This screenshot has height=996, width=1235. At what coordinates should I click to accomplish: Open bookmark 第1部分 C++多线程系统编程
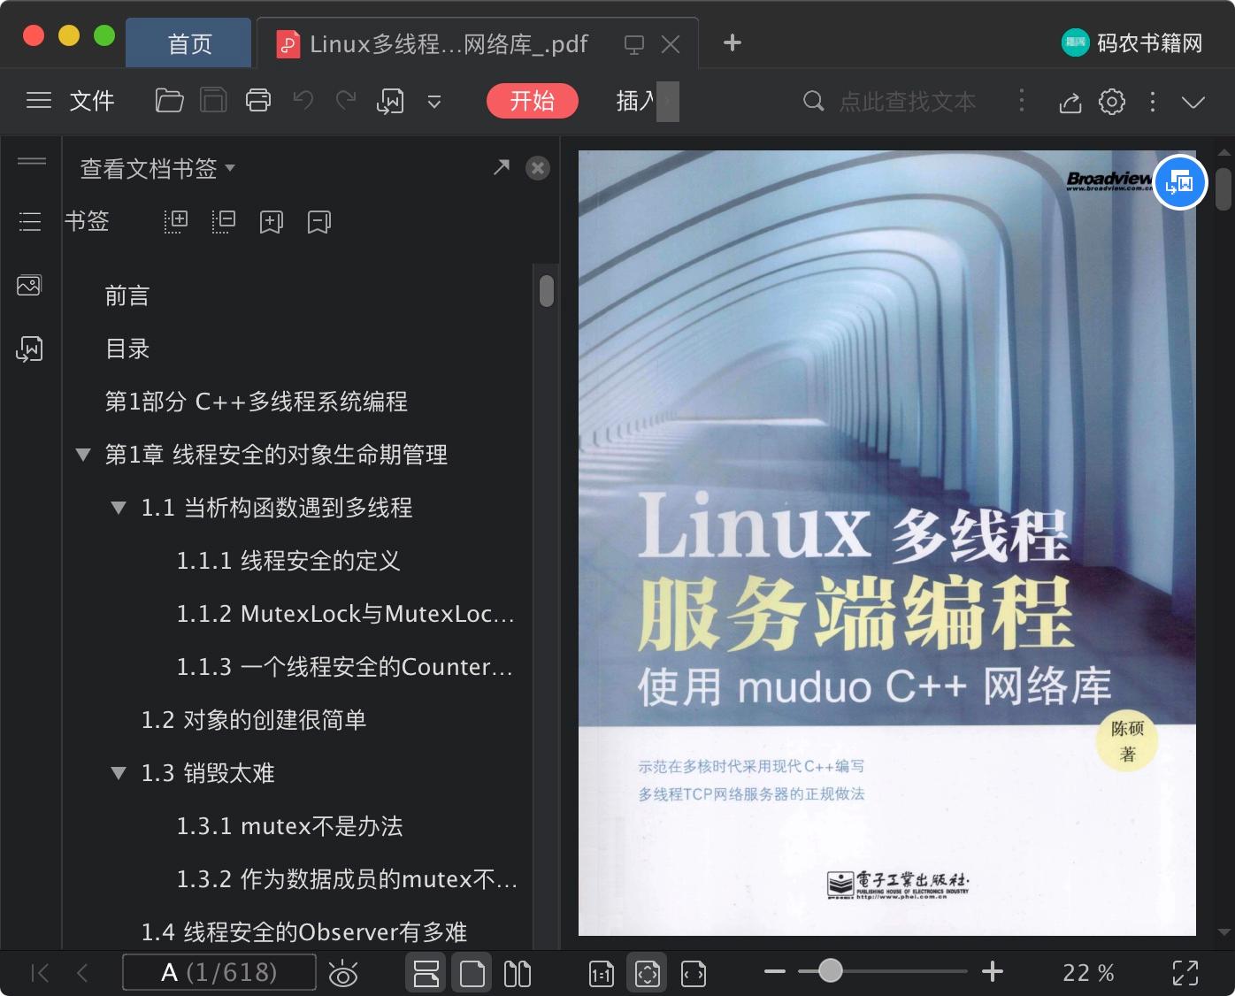(257, 402)
